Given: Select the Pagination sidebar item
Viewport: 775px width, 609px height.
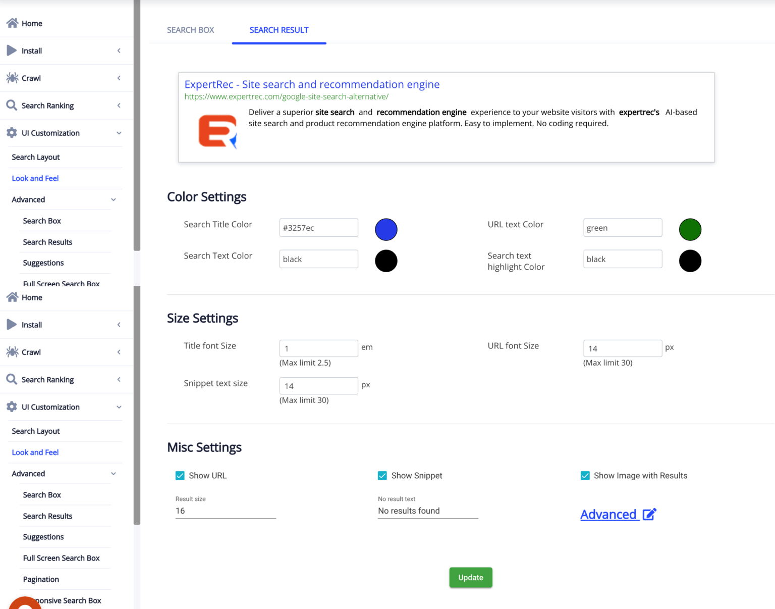Looking at the screenshot, I should point(40,579).
